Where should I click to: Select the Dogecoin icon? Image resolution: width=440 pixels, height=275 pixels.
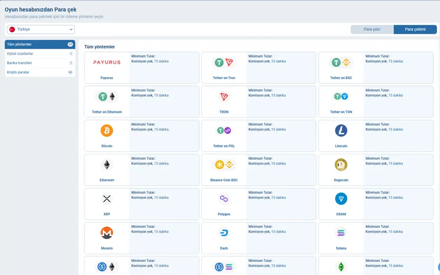tap(341, 165)
